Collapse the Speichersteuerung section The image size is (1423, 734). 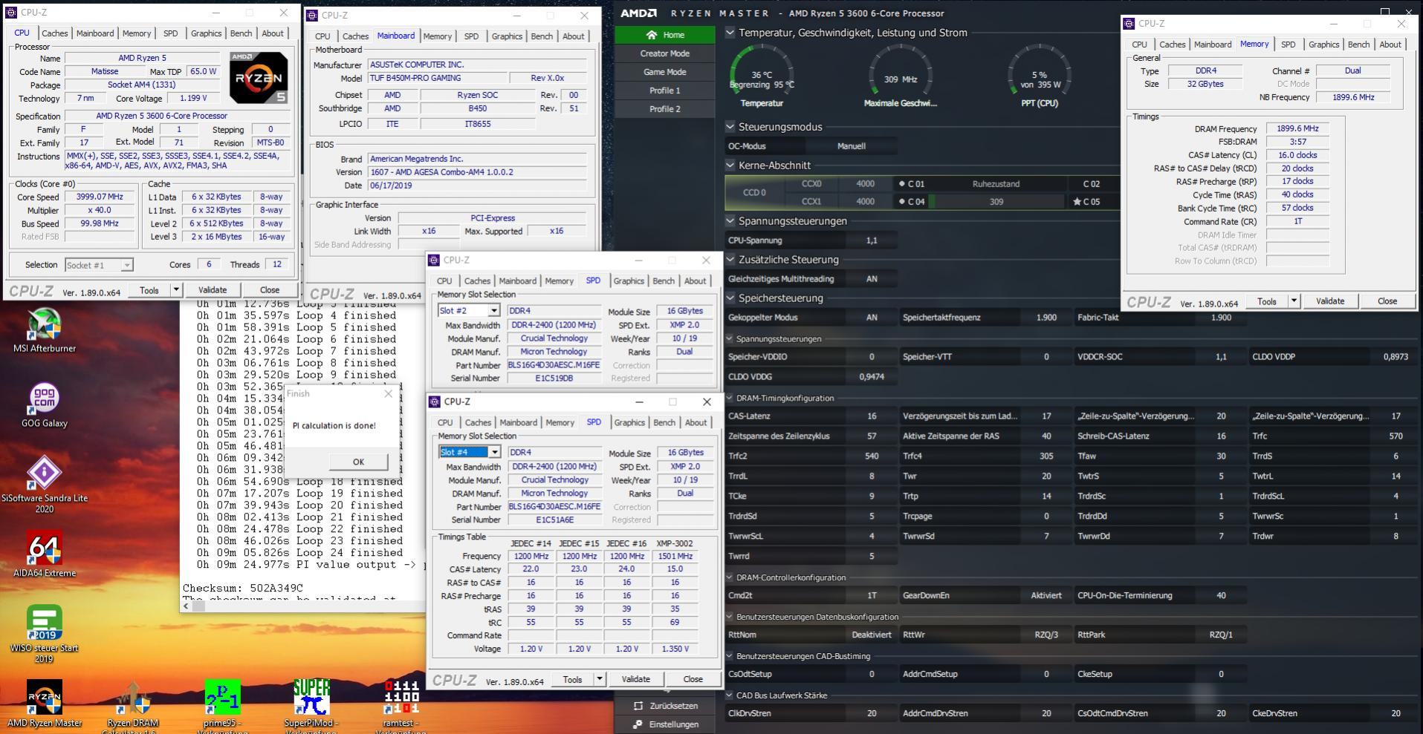pos(730,298)
